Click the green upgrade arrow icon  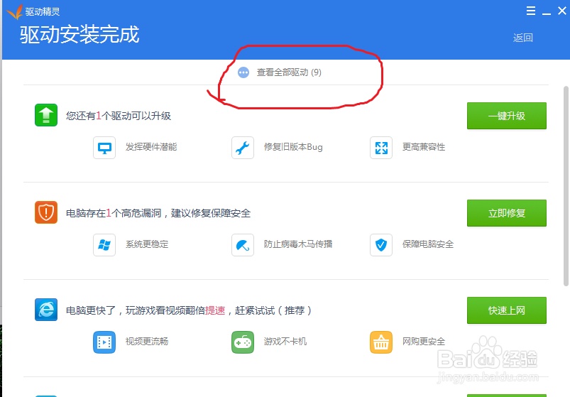point(46,115)
